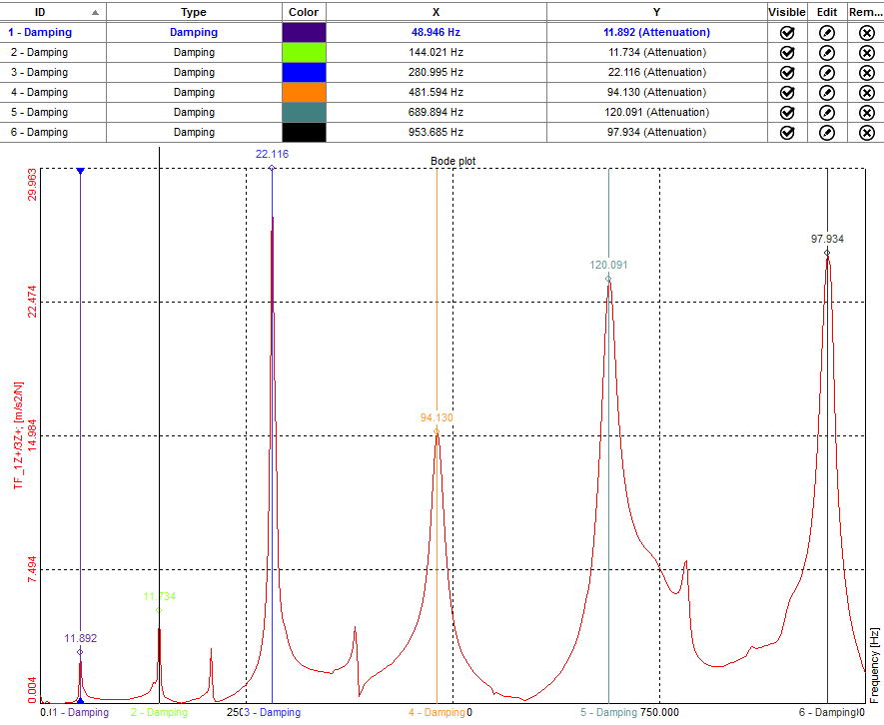Click the purple swatch of marker 1
This screenshot has width=884, height=725.
tap(304, 32)
